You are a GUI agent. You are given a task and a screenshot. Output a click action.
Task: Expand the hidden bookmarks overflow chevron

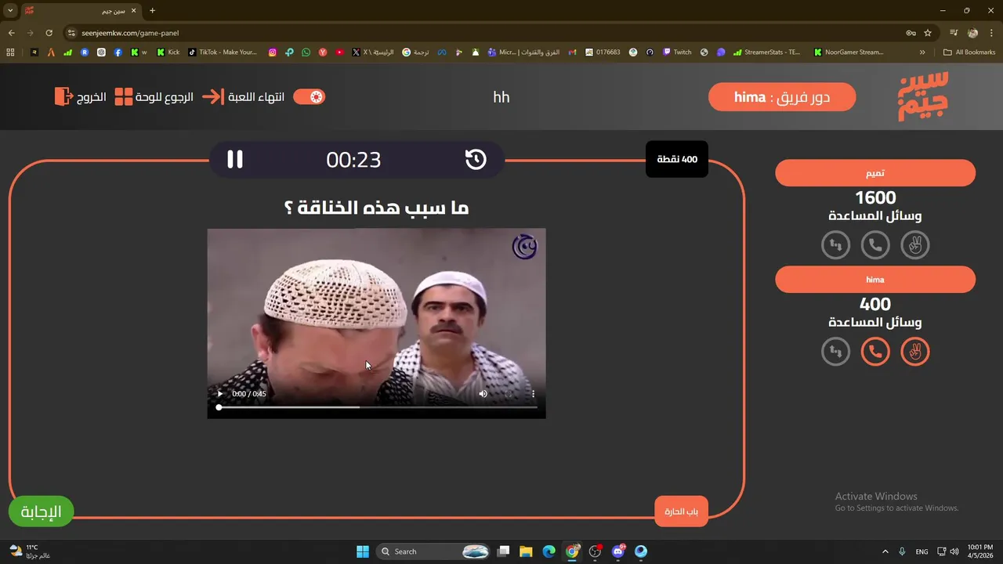922,52
